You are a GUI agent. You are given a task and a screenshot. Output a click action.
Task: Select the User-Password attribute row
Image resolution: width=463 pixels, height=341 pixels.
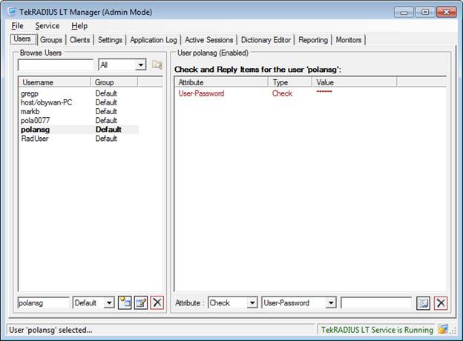coord(286,93)
